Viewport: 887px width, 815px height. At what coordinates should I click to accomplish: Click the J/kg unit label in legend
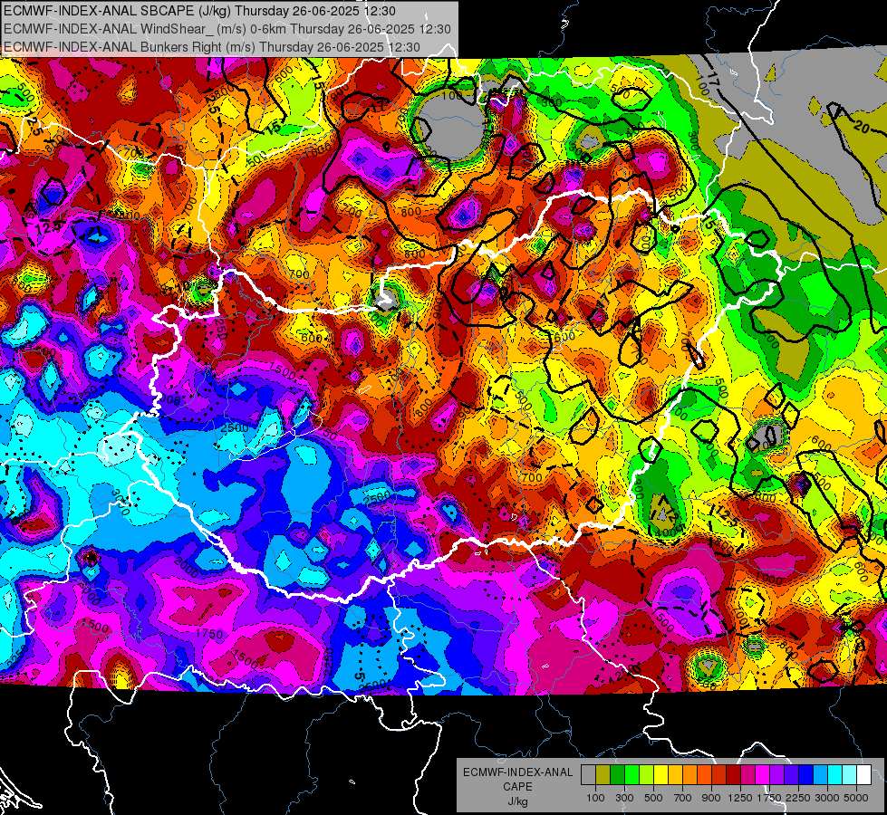[518, 801]
